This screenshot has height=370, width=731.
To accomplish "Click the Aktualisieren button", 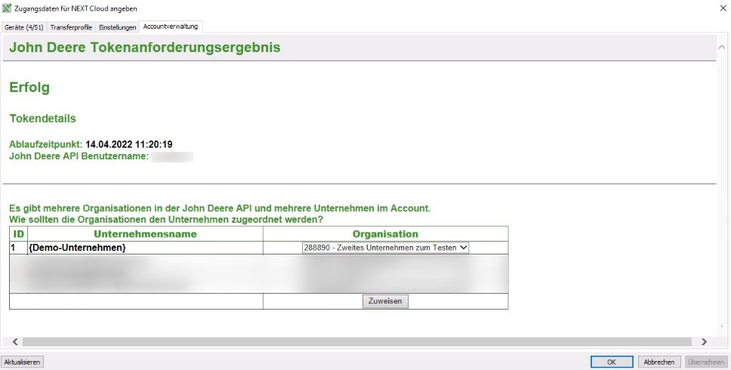I will (x=23, y=362).
